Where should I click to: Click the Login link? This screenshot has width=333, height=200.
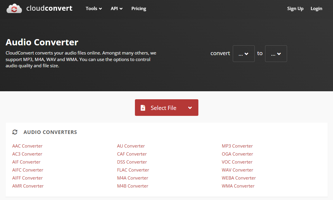coord(316,9)
